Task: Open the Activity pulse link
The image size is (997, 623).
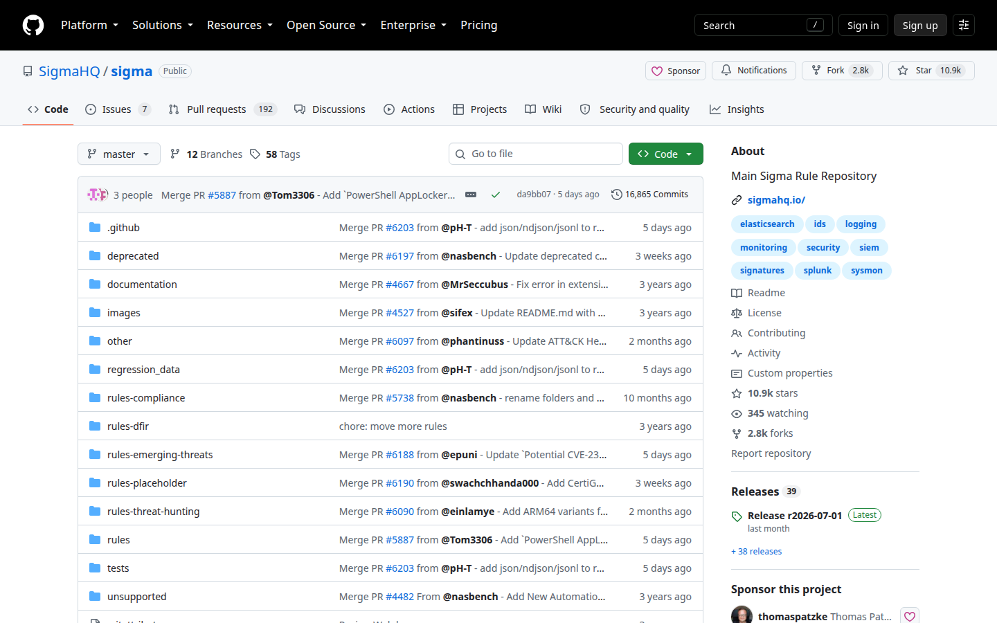Action: [756, 353]
